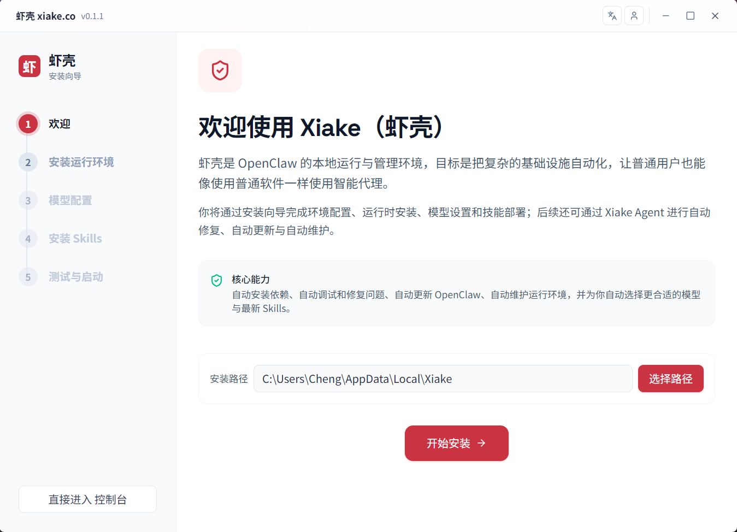This screenshot has width=737, height=532.
Task: Open the language translation icon
Action: point(612,16)
